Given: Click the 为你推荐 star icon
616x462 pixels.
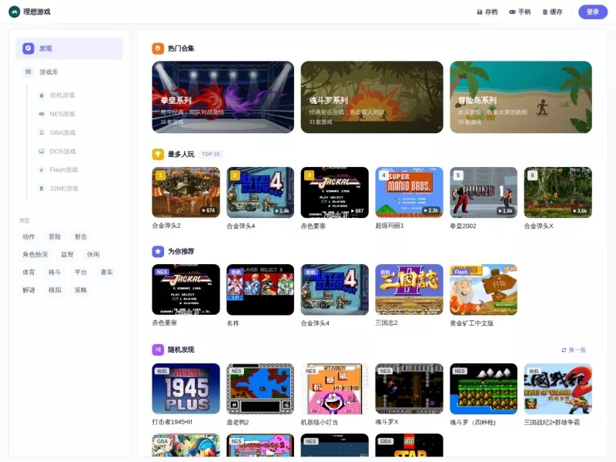Looking at the screenshot, I should pos(158,252).
